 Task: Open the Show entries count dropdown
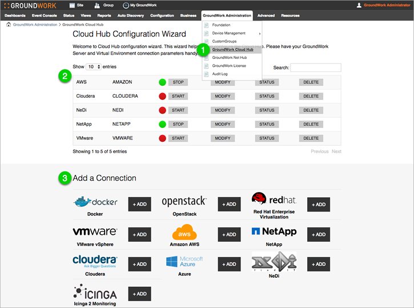click(x=94, y=67)
